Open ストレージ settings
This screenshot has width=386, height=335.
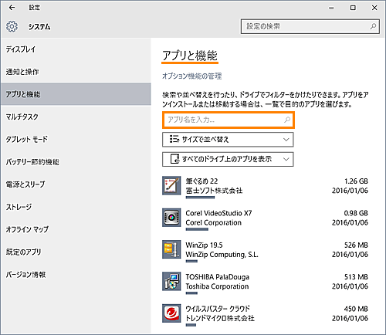pos(76,207)
